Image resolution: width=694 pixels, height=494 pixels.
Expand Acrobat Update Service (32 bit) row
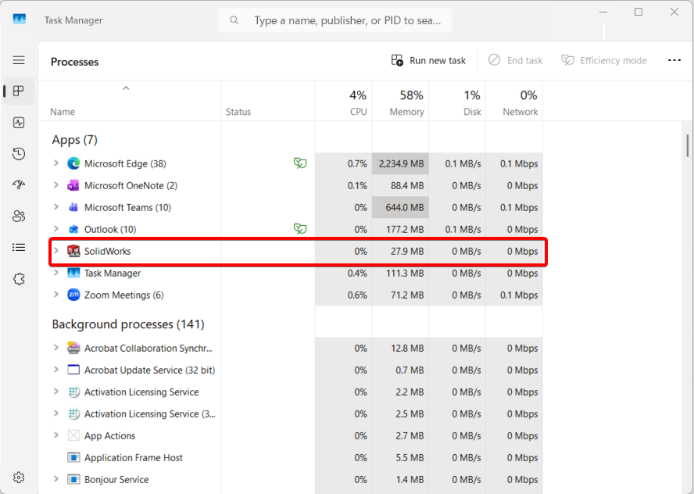click(x=55, y=370)
